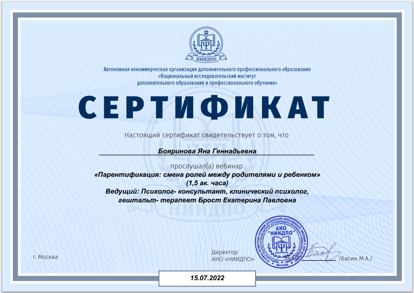The height and width of the screenshot is (293, 414).
Task: Click the city label 'г. Москва'
Action: 45,257
